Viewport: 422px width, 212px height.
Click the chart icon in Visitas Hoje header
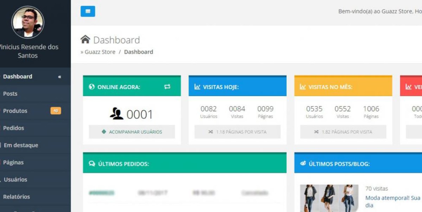[197, 87]
